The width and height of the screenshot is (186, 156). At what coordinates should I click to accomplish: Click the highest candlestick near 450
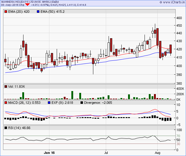(x=155, y=31)
